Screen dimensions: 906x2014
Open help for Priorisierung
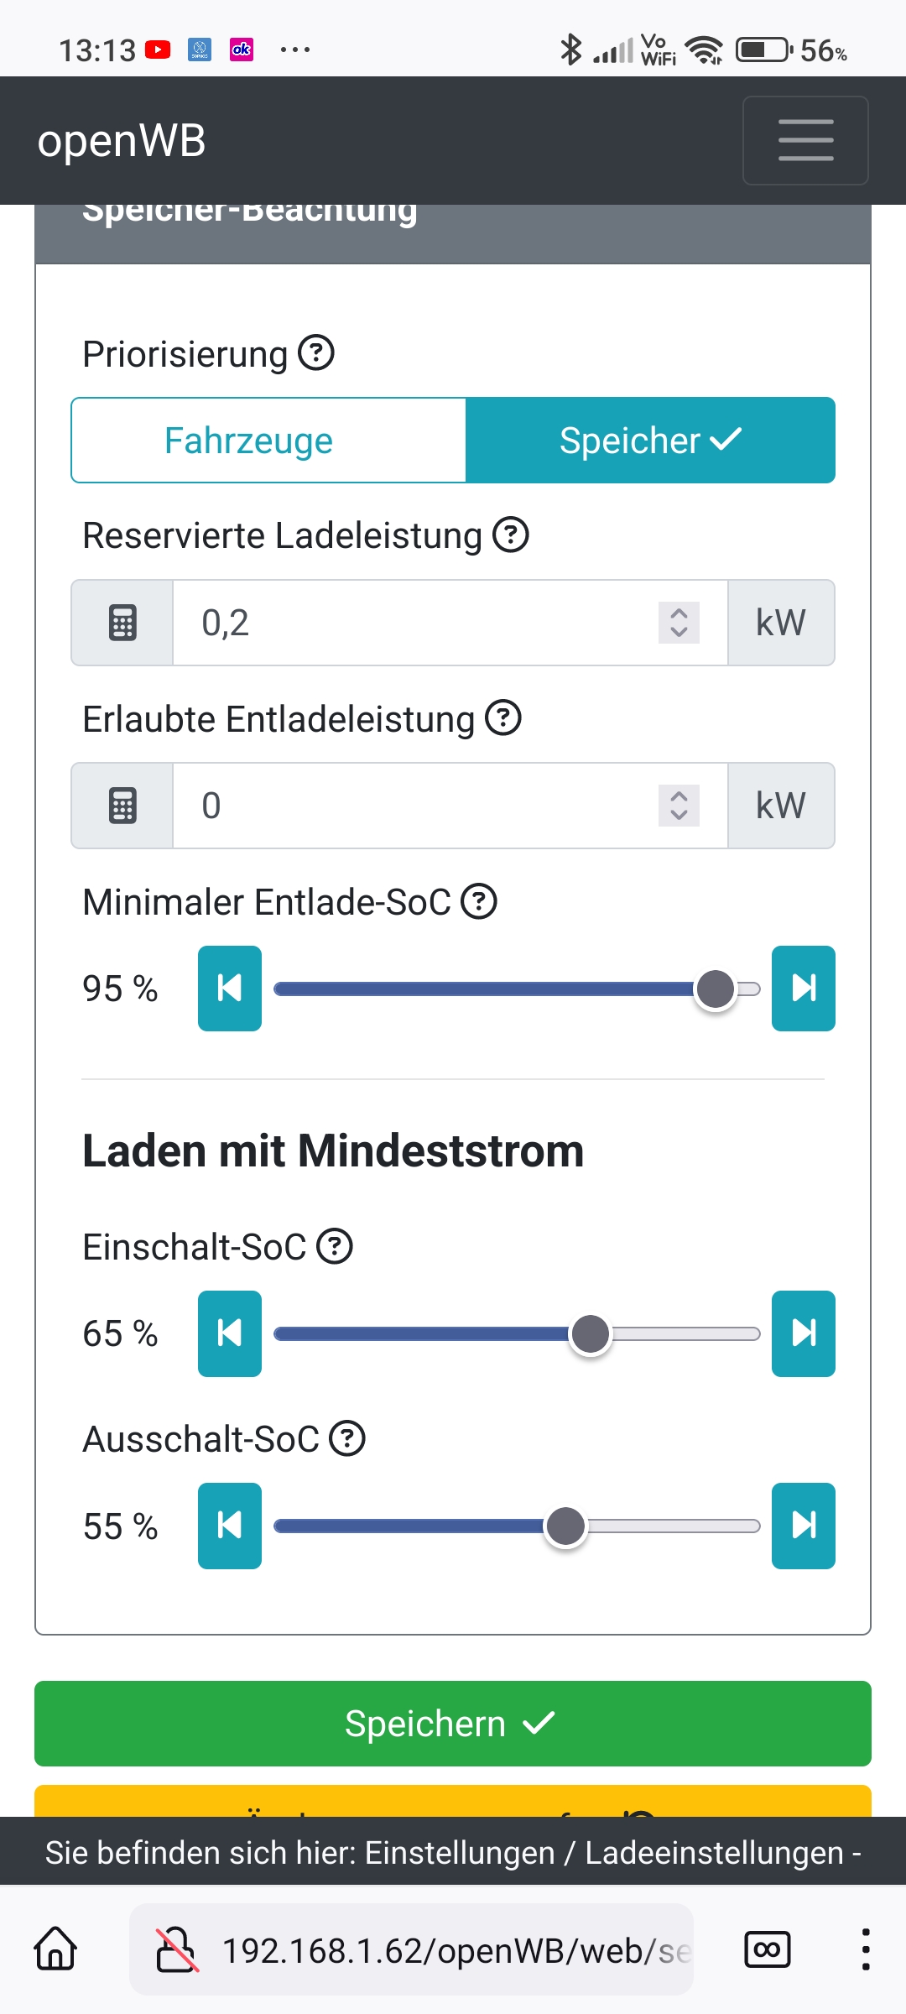tap(316, 353)
